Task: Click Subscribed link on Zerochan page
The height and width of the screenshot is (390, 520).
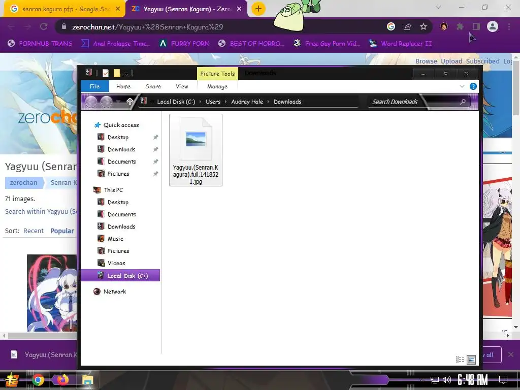Action: [x=482, y=61]
